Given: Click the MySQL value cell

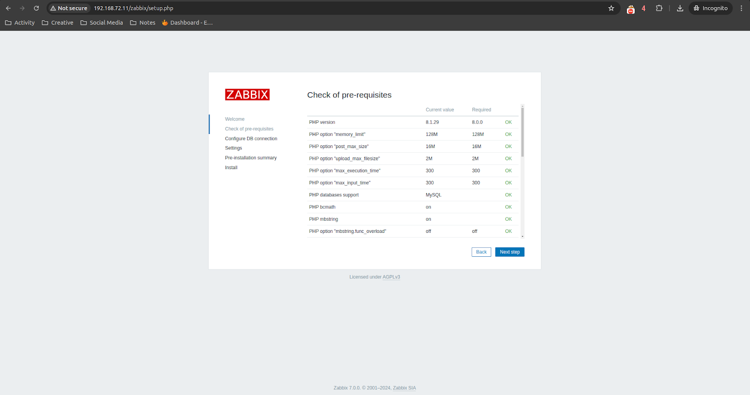Looking at the screenshot, I should click(434, 195).
